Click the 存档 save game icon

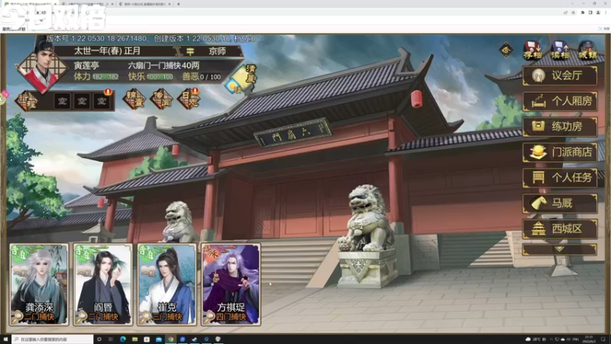tap(532, 50)
